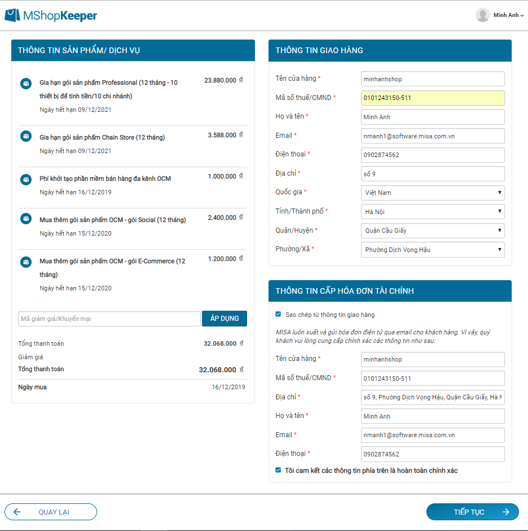Click the OCM setup fee product icon
The image size is (528, 531).
(x=25, y=179)
